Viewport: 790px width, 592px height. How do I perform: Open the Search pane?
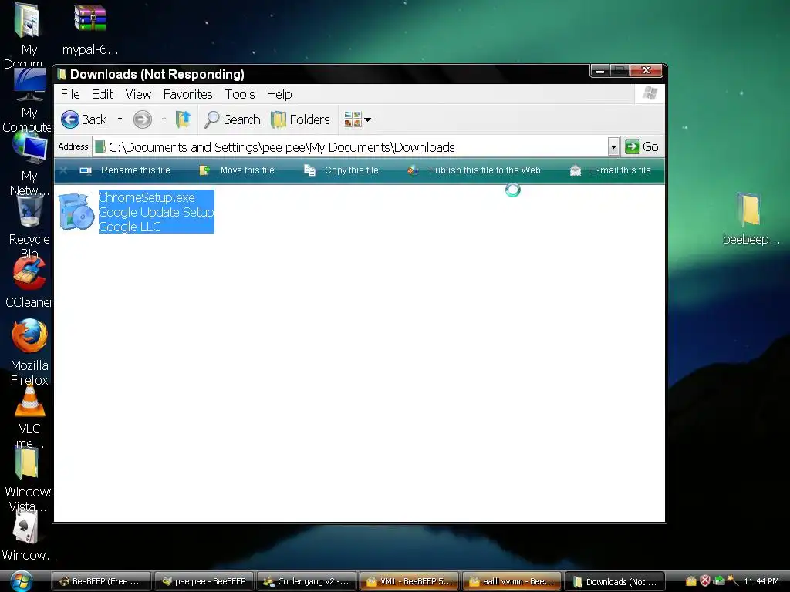click(232, 119)
